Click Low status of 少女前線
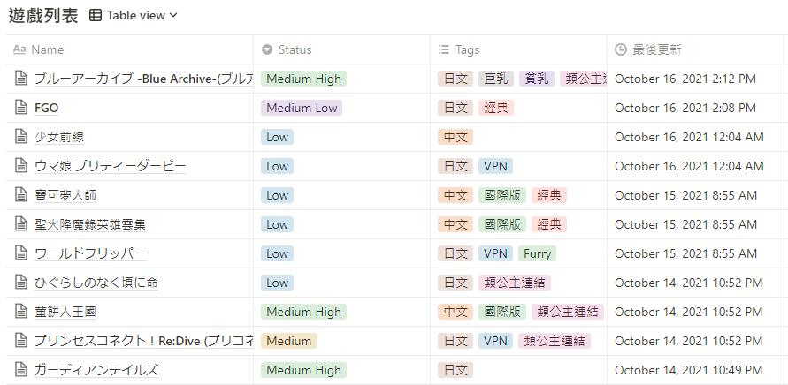The width and height of the screenshot is (788, 385). click(277, 137)
